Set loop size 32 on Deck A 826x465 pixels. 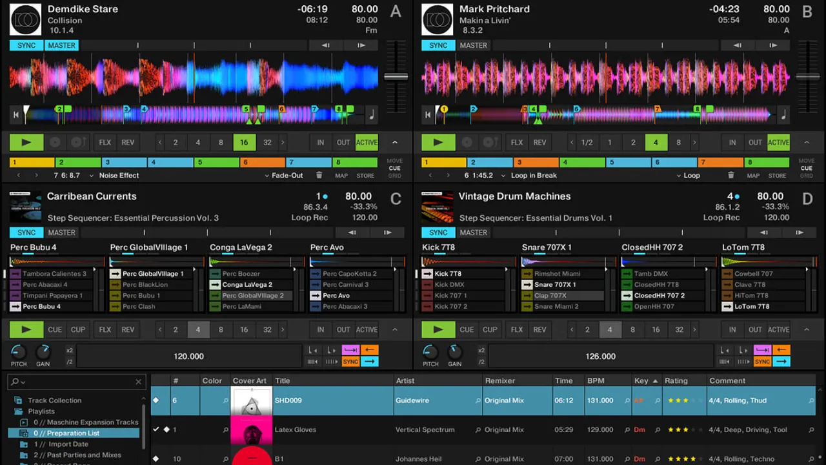coord(267,142)
